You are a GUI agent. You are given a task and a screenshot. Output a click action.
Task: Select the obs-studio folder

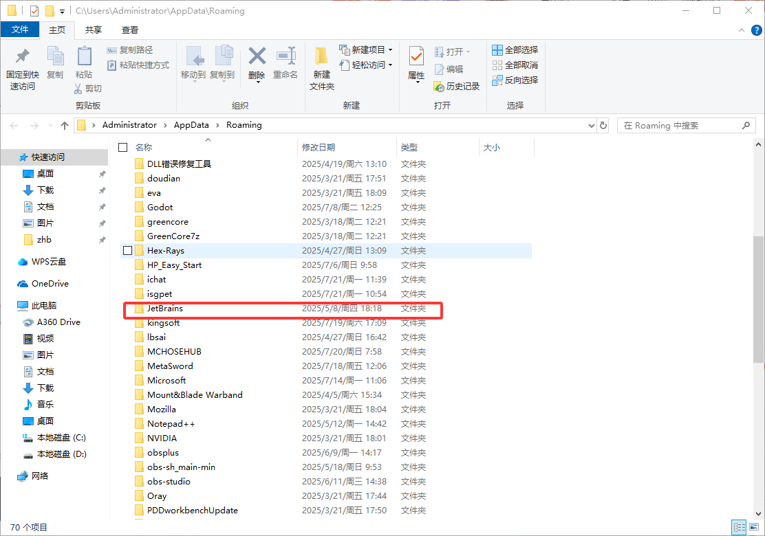[326, 482]
